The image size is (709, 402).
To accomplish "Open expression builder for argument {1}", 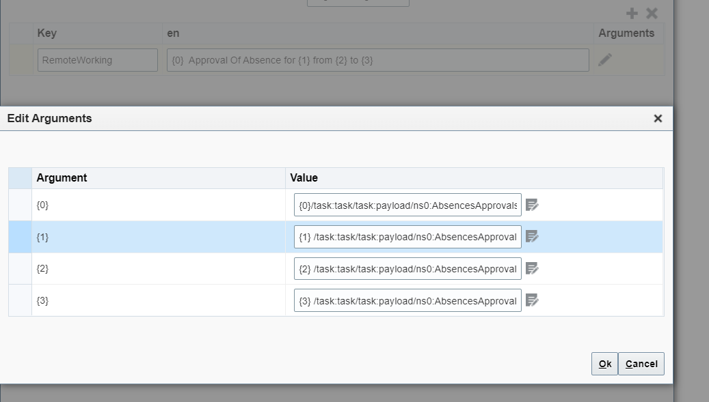I will point(533,236).
